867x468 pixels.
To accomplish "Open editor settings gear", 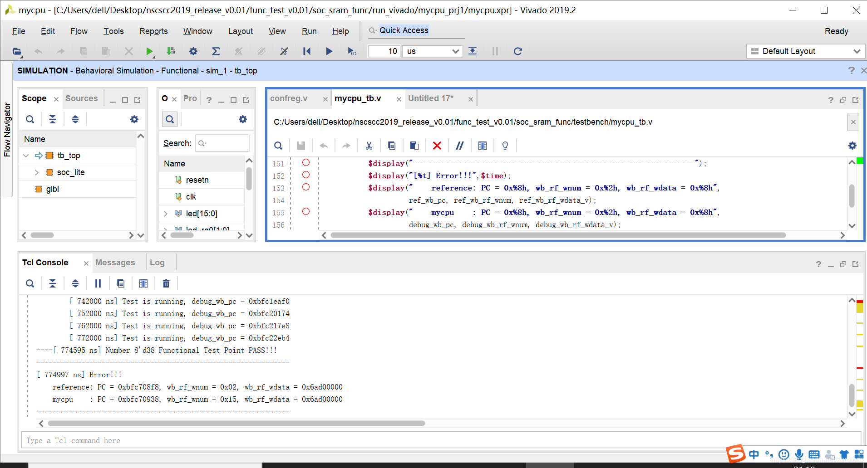I will [852, 146].
